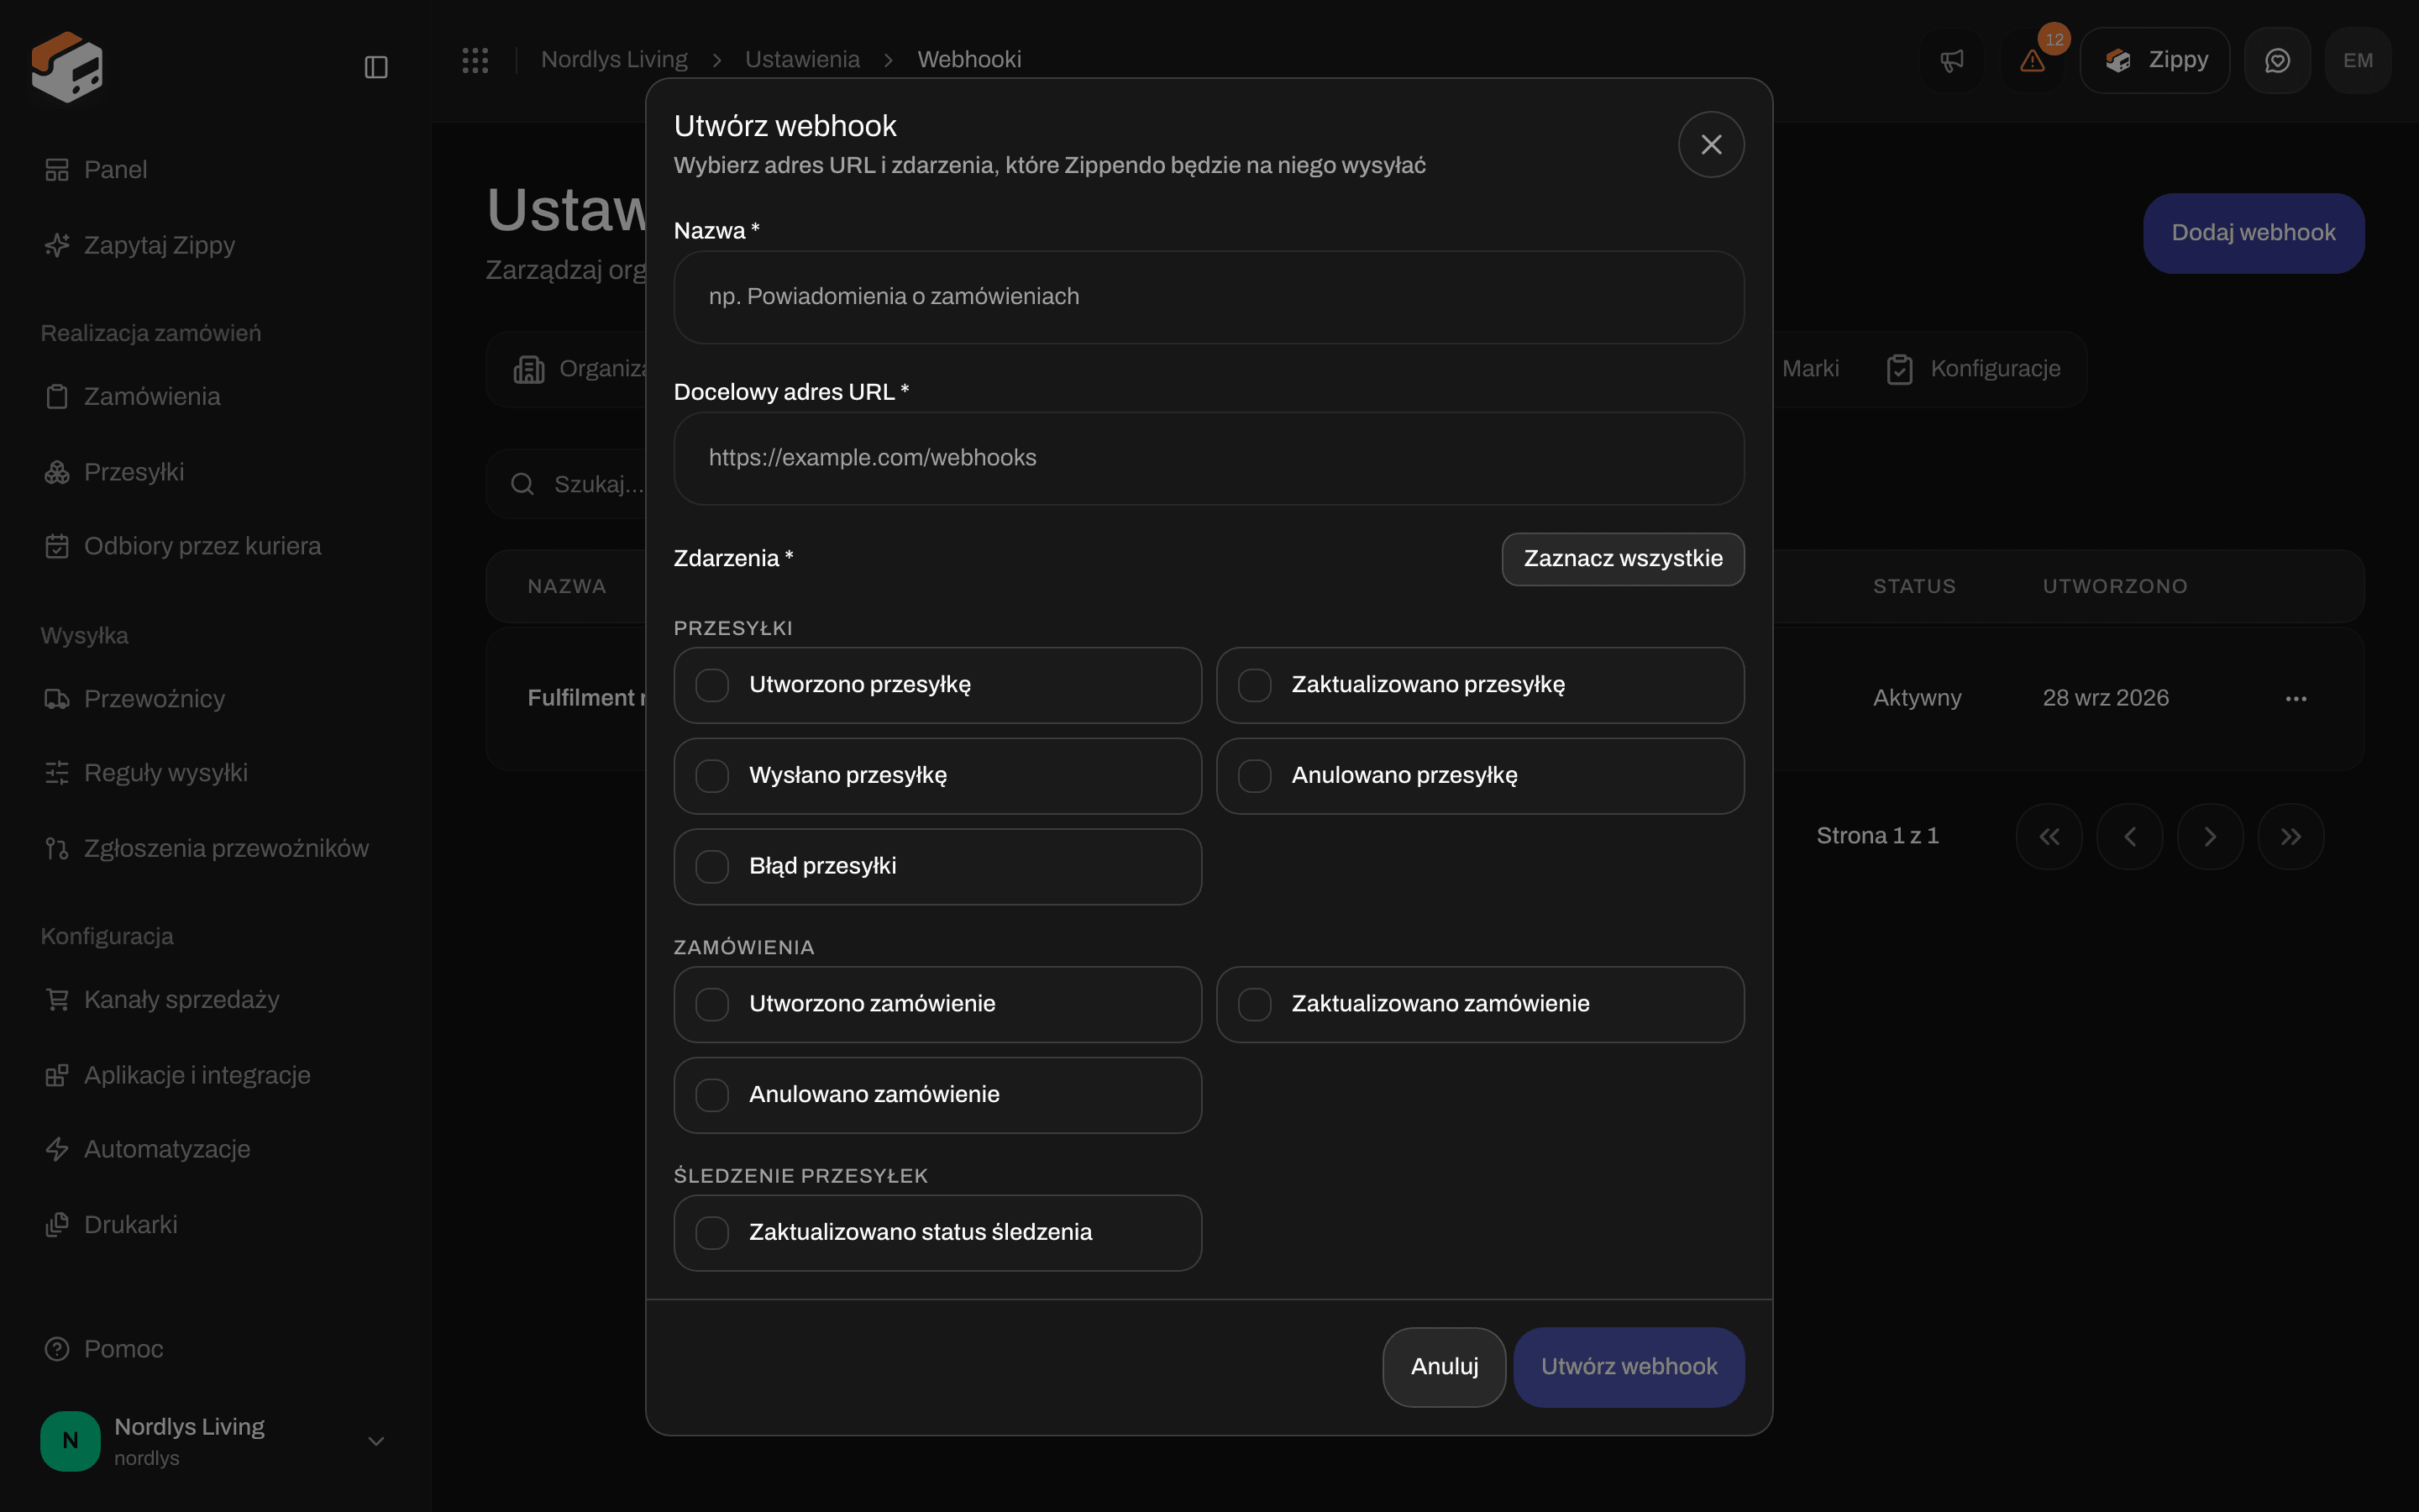The height and width of the screenshot is (1512, 2419).
Task: Open the chat support icon
Action: pyautogui.click(x=2277, y=61)
